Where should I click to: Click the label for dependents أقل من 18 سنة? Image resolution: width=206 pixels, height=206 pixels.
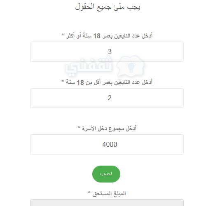[x=109, y=82]
